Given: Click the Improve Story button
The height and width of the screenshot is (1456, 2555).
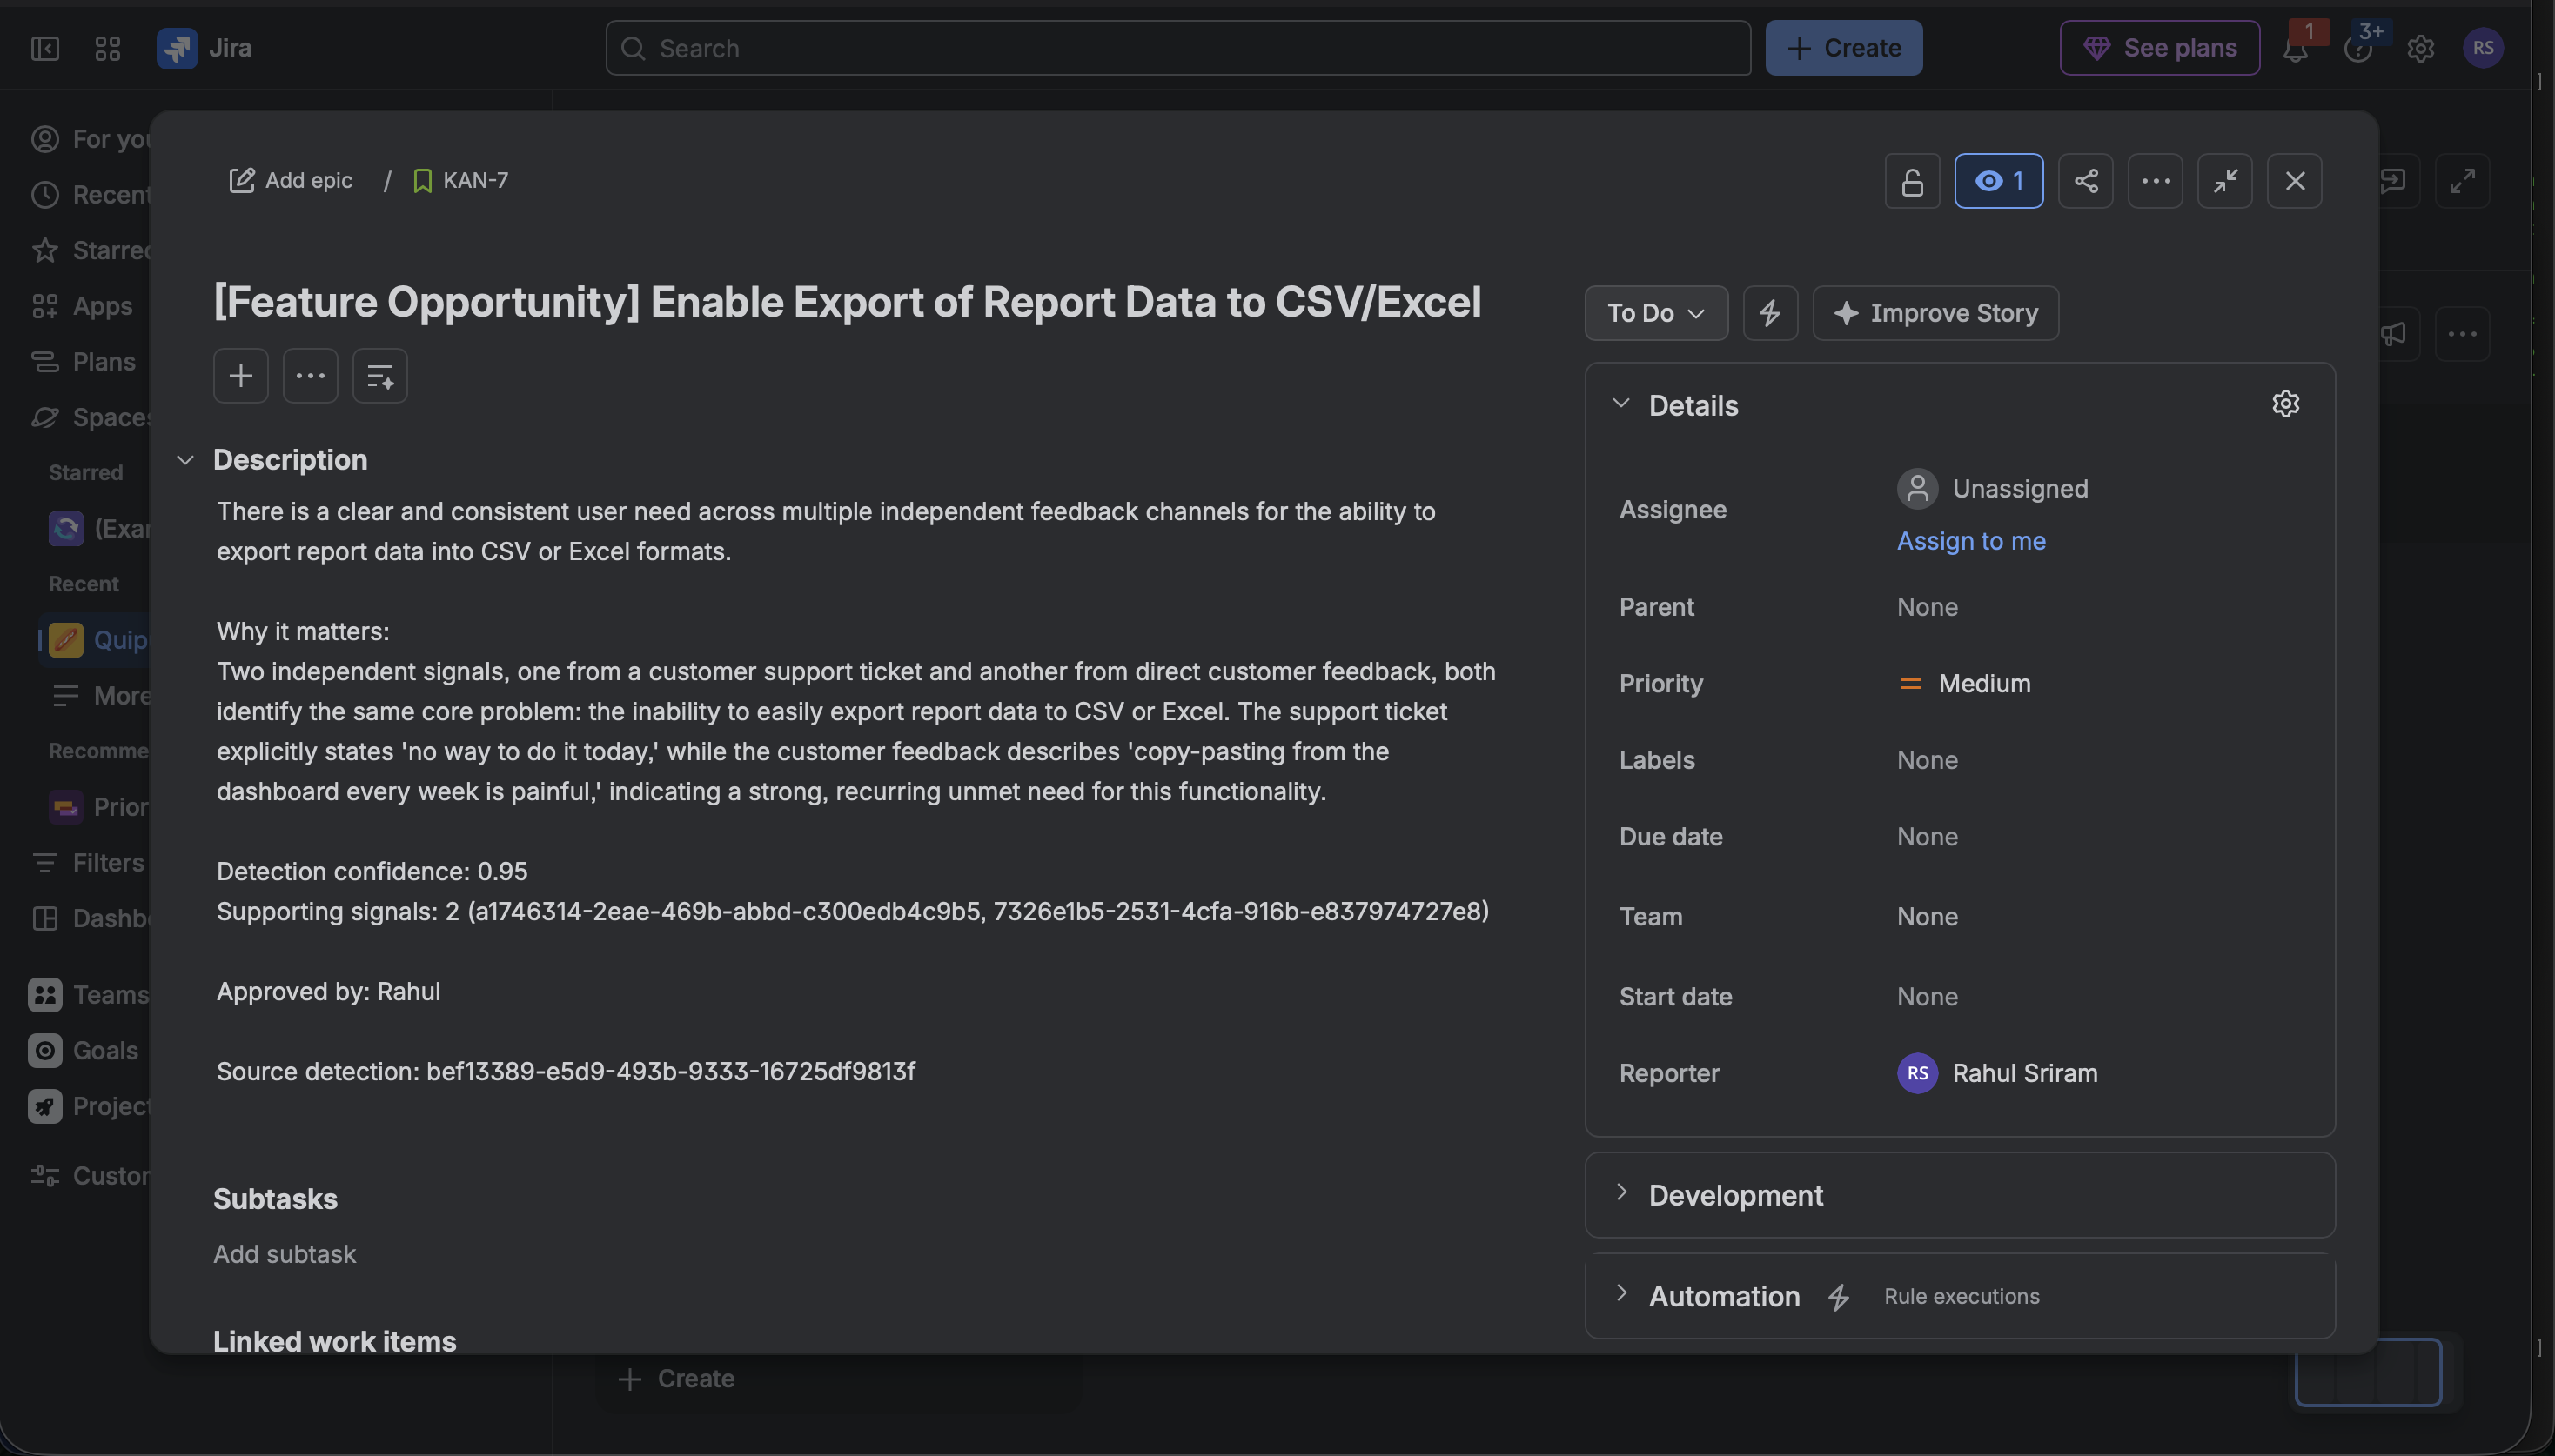Looking at the screenshot, I should click(1935, 313).
